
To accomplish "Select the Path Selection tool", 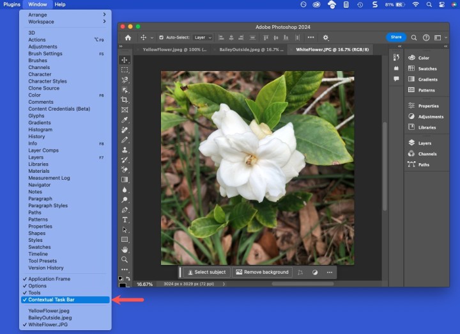I will [x=125, y=230].
